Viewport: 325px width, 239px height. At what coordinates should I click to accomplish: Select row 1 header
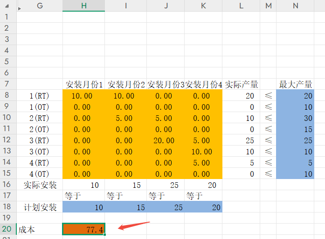[x=8, y=17]
